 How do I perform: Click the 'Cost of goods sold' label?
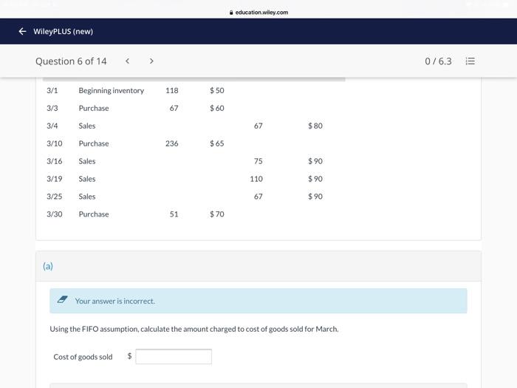click(x=83, y=357)
